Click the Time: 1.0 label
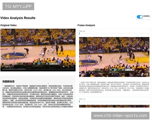Screen dimensions: 152x122 [x=82, y=99]
